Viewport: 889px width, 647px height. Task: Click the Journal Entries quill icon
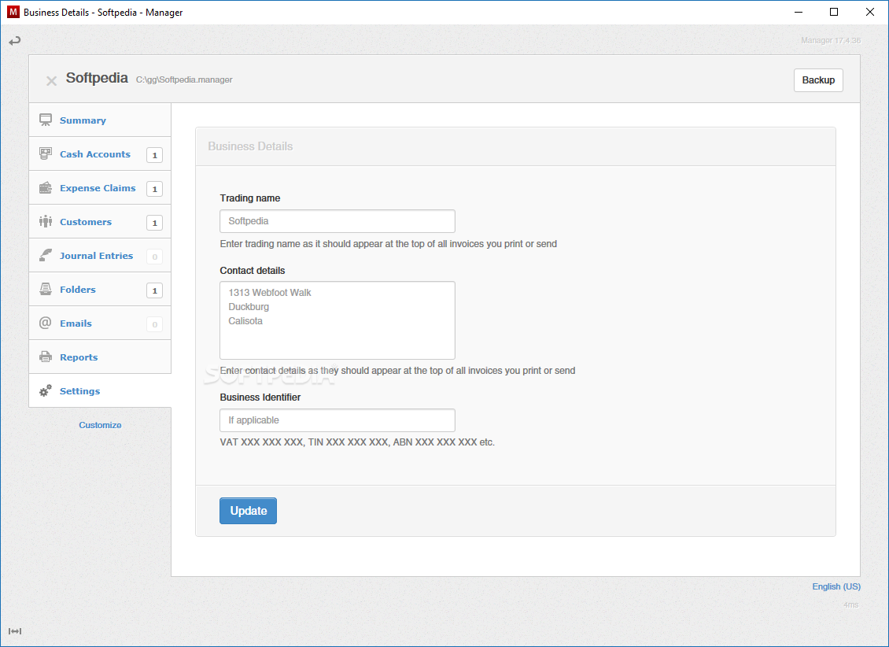(46, 255)
